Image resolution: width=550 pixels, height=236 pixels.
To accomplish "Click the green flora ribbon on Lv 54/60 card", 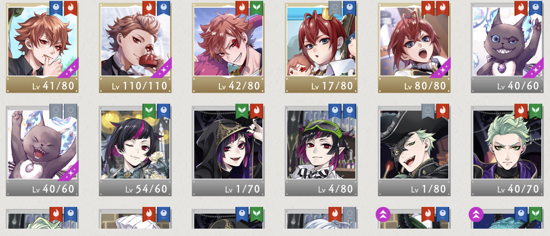I will coord(149,111).
